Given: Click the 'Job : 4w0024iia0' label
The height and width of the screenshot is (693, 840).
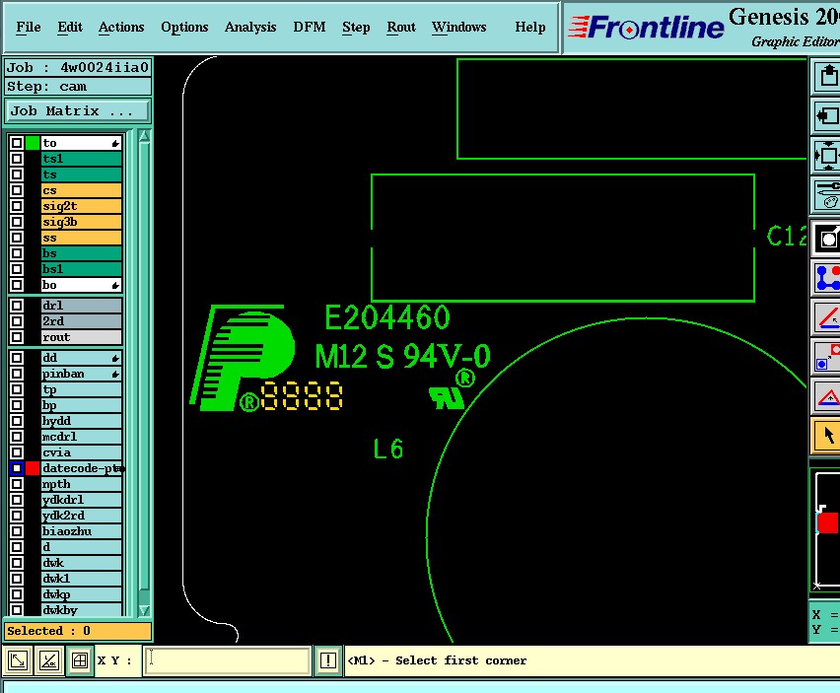Looking at the screenshot, I should [78, 67].
